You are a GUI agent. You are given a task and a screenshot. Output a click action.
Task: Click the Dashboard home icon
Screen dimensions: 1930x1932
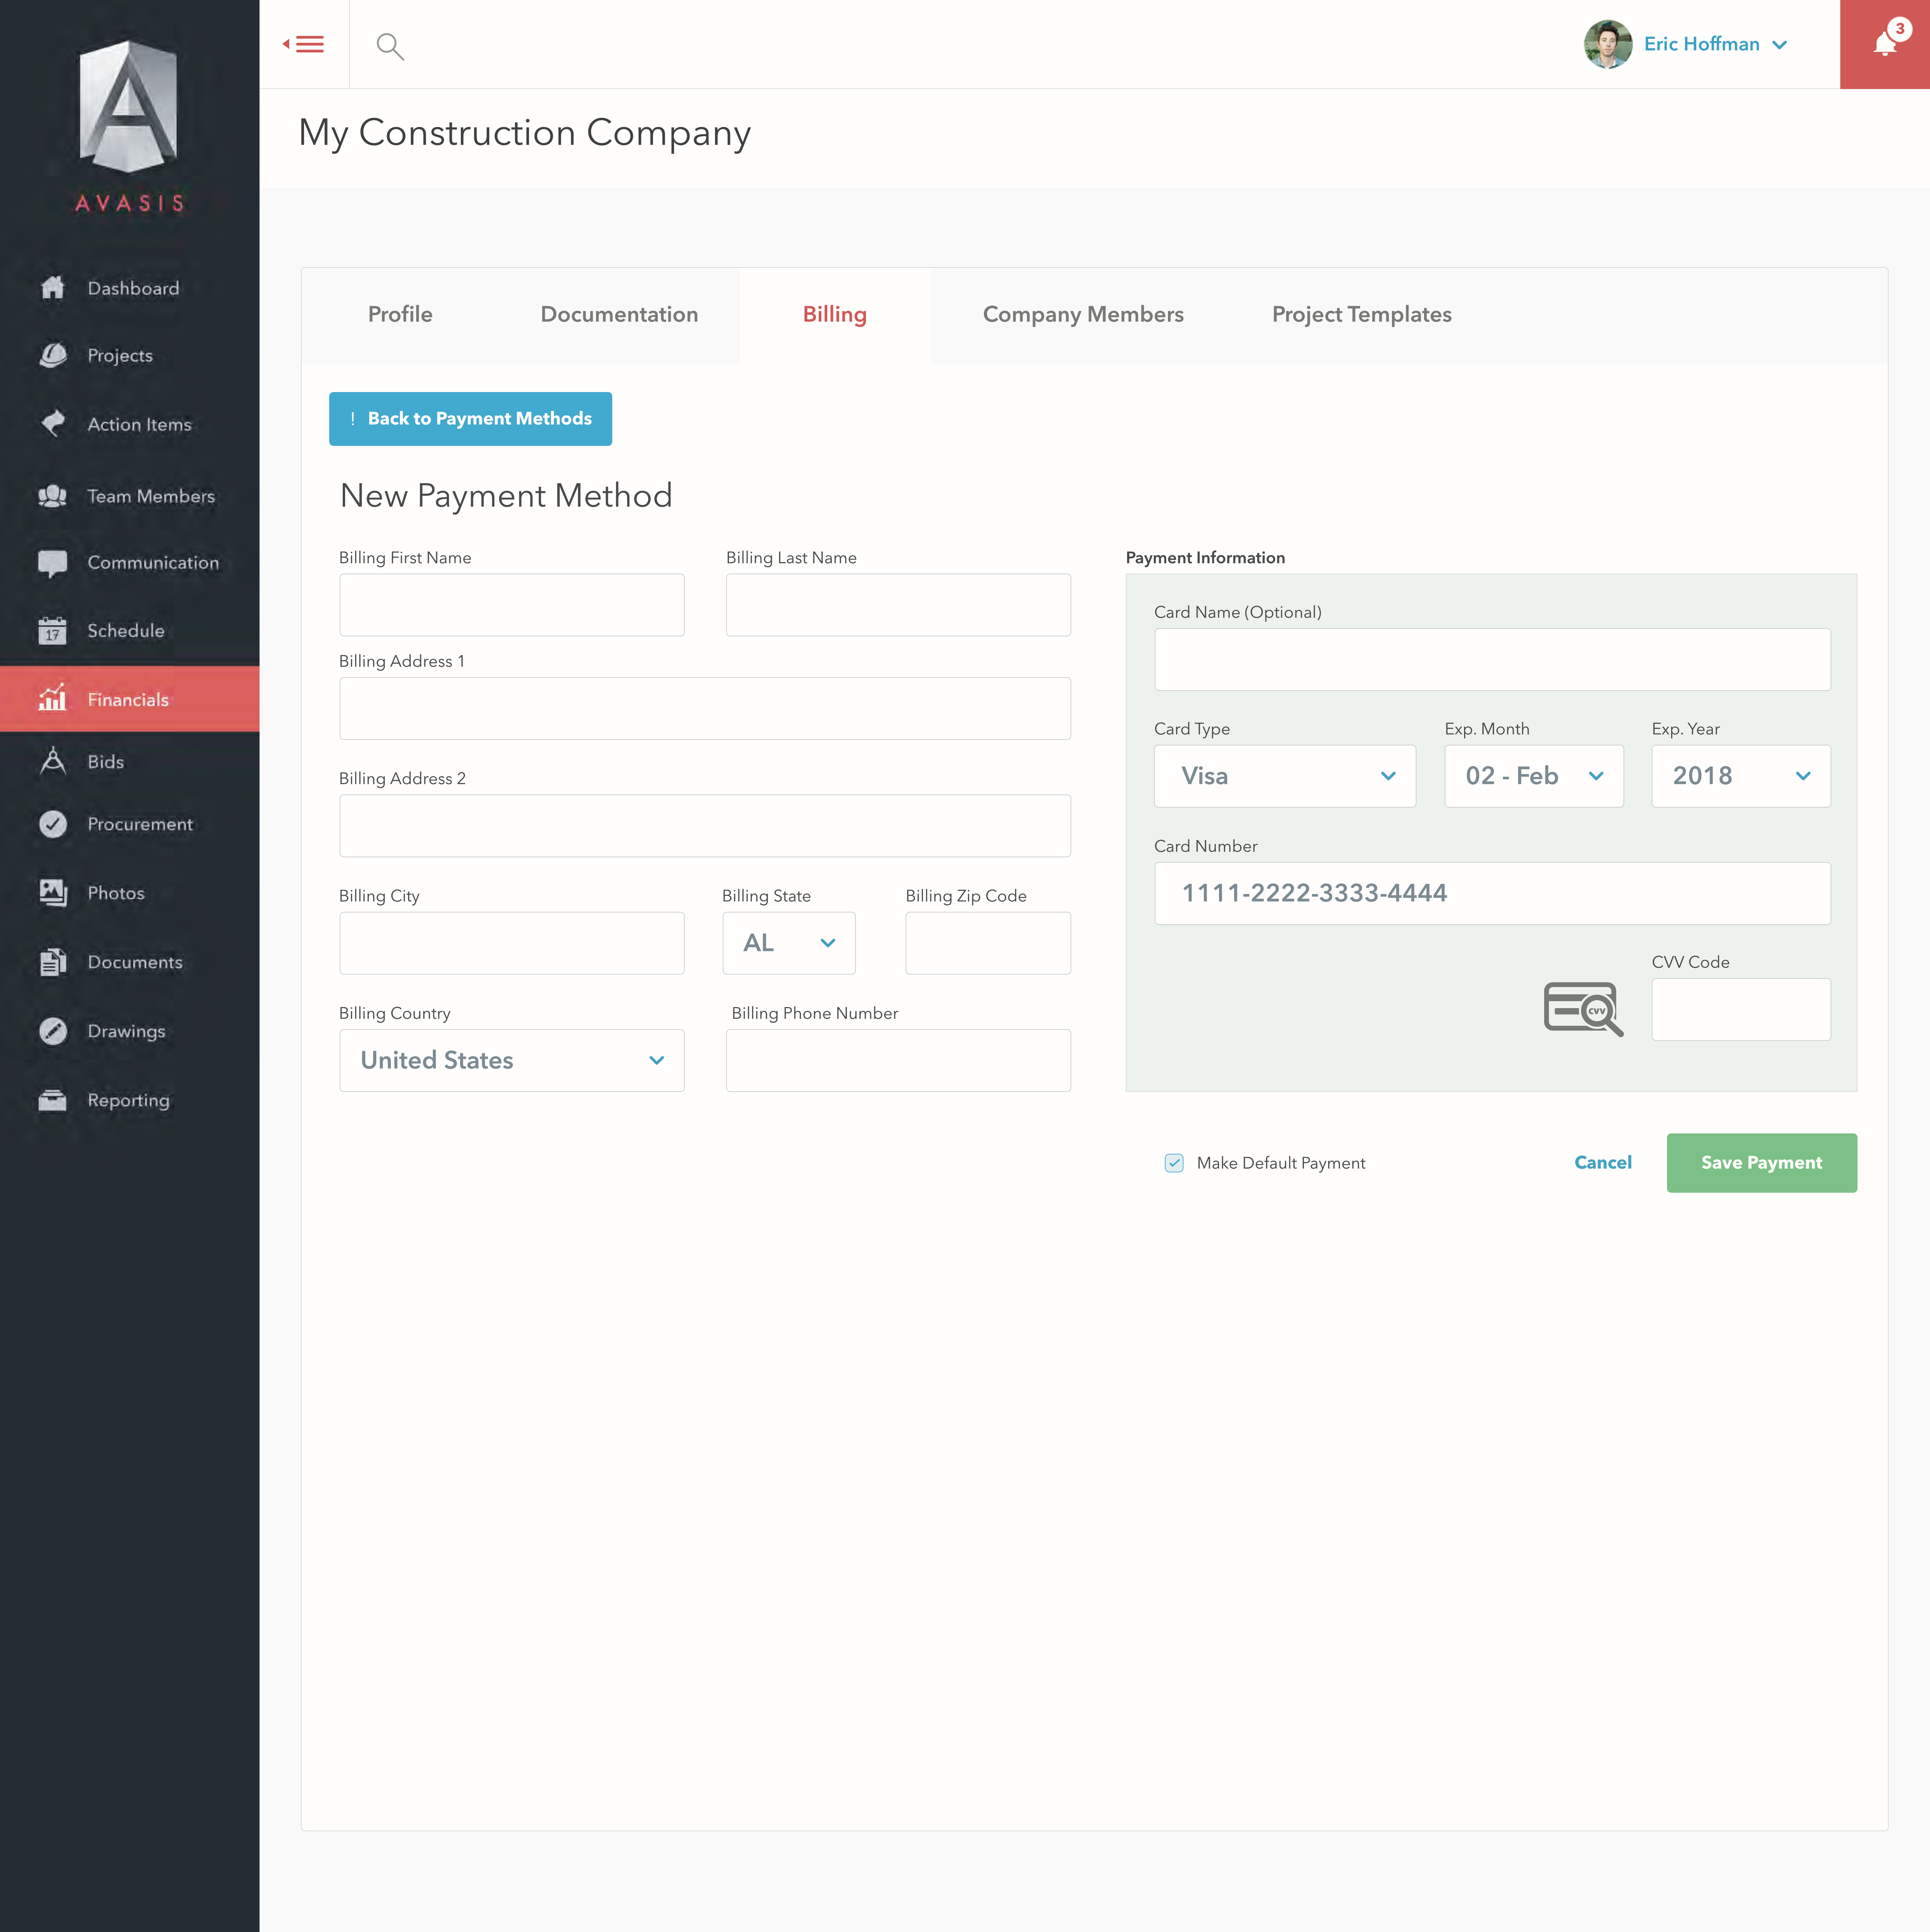(53, 288)
